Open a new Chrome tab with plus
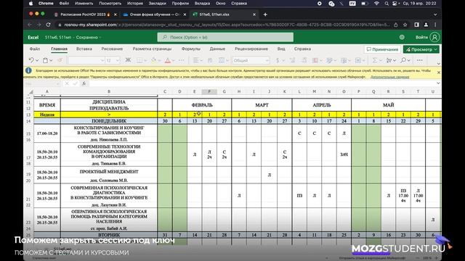 tap(265, 14)
